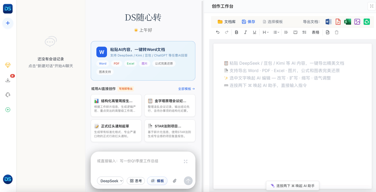Click the DS随心转 title
376x192 pixels.
pos(143,18)
